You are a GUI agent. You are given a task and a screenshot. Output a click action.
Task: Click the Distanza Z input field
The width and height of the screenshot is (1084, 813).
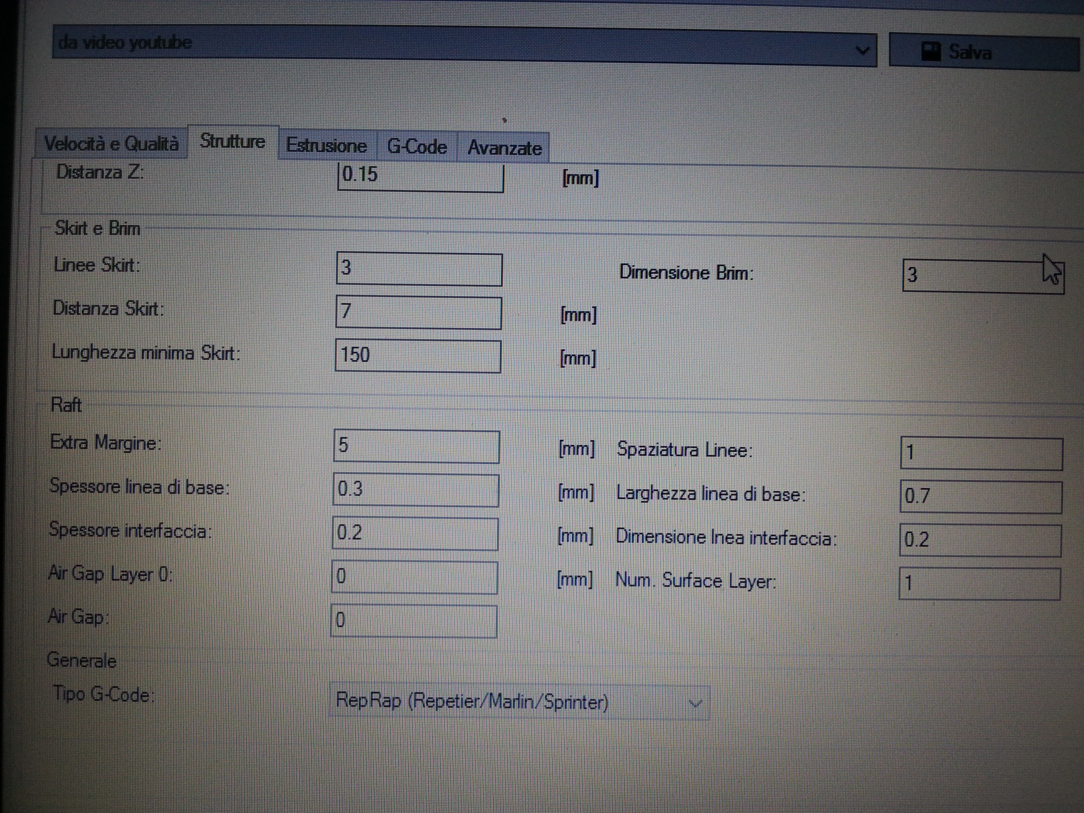(420, 176)
